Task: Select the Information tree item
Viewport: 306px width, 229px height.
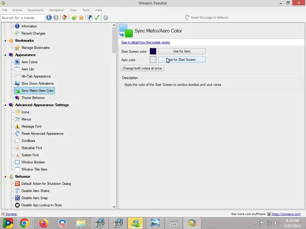Action: (29, 26)
